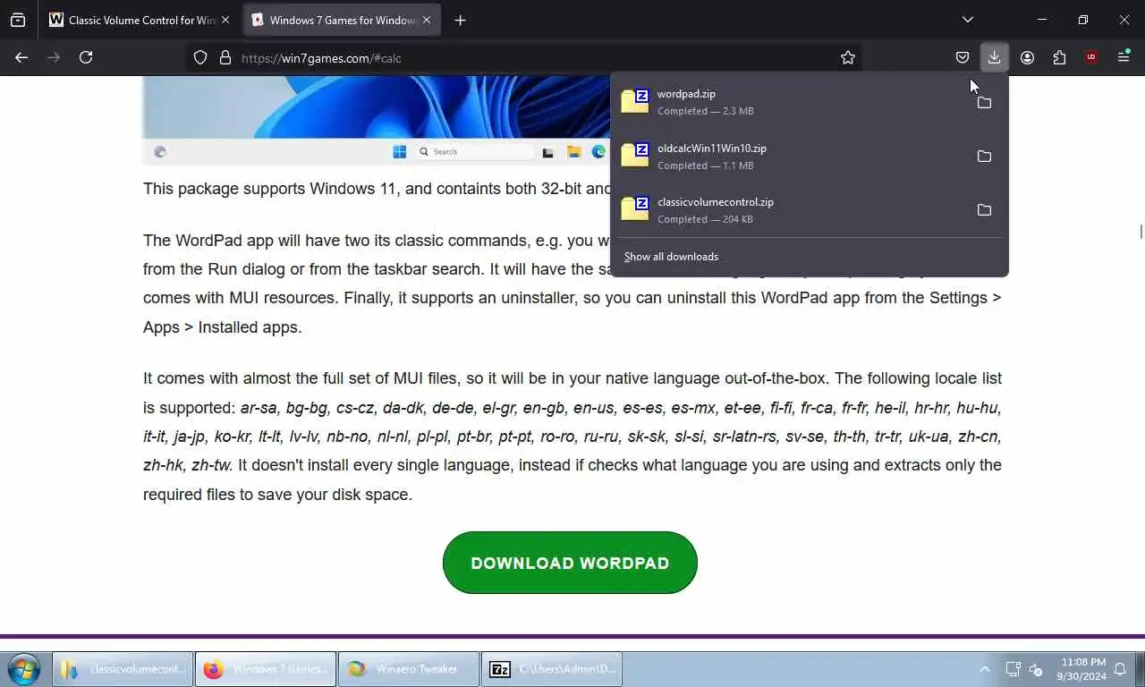Image resolution: width=1145 pixels, height=687 pixels.
Task: Open the Windows Start orb
Action: 23,669
